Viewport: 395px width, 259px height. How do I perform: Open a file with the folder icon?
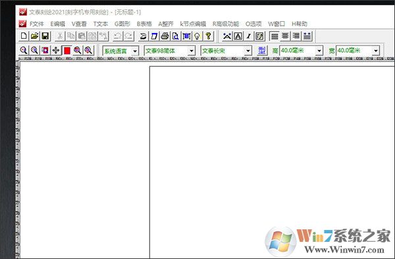(x=34, y=36)
